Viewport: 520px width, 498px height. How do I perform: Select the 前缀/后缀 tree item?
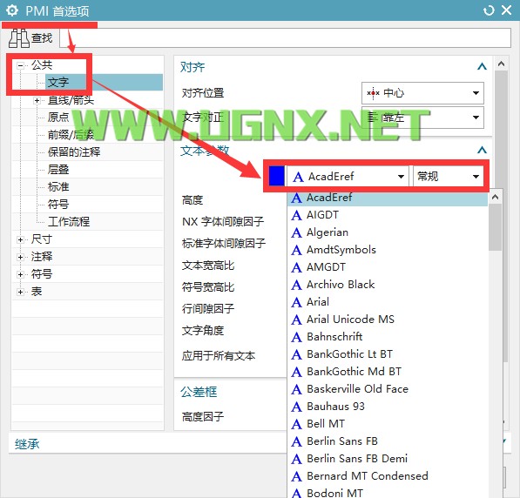tap(71, 135)
